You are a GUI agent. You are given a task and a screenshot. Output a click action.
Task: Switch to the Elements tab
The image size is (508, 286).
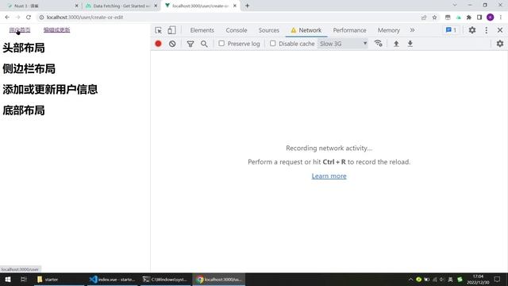coord(202,30)
